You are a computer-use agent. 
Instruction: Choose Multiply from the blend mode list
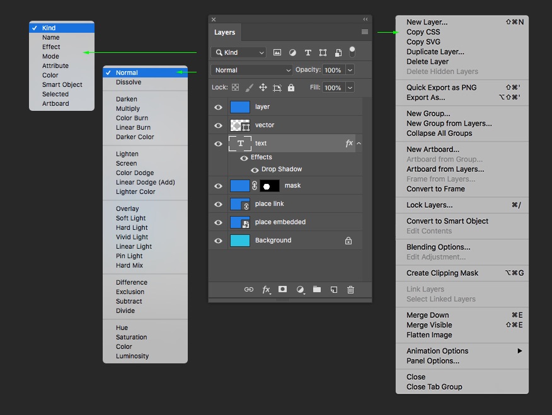tap(128, 108)
